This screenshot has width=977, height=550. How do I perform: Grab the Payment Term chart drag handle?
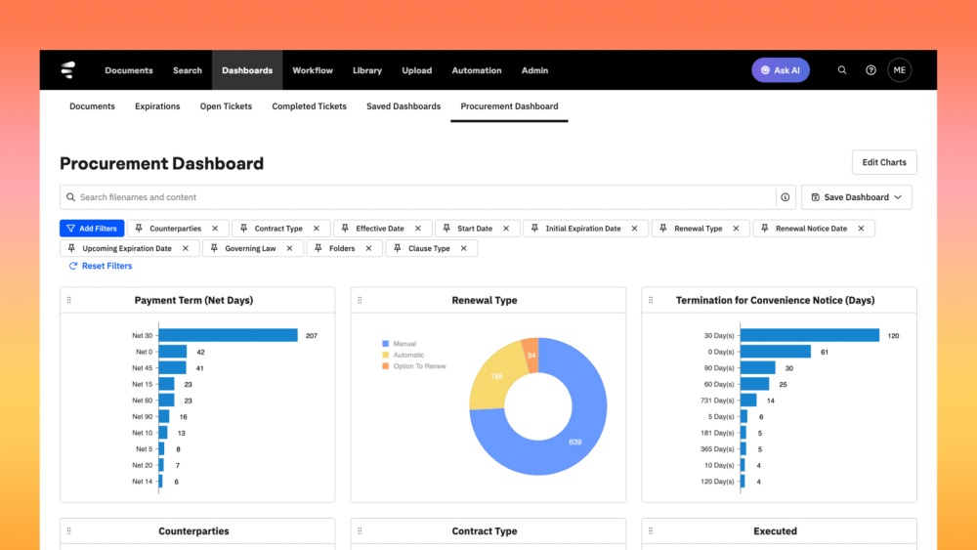click(x=68, y=300)
